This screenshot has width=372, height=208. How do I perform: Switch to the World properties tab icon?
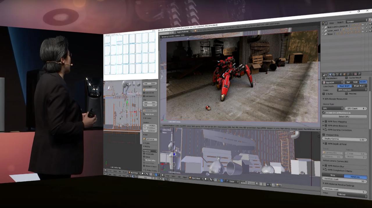(x=341, y=75)
